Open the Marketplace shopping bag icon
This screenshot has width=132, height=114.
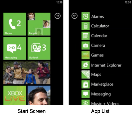tap(85, 84)
